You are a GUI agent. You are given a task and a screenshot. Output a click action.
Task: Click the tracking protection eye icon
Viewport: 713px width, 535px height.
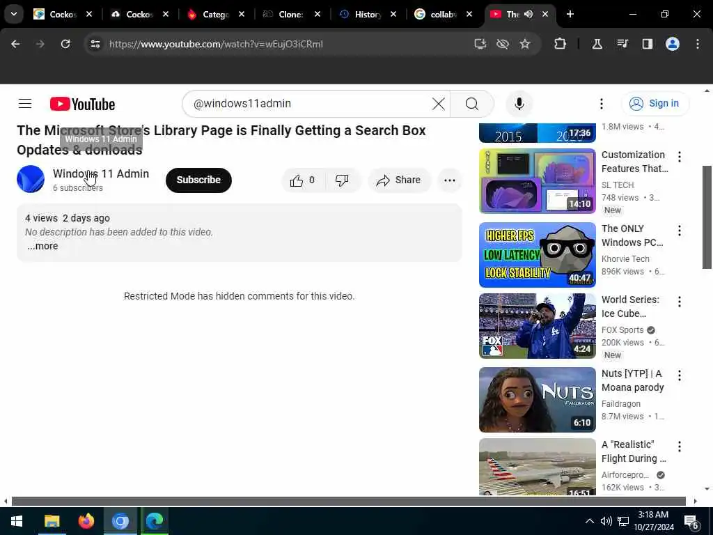(503, 44)
